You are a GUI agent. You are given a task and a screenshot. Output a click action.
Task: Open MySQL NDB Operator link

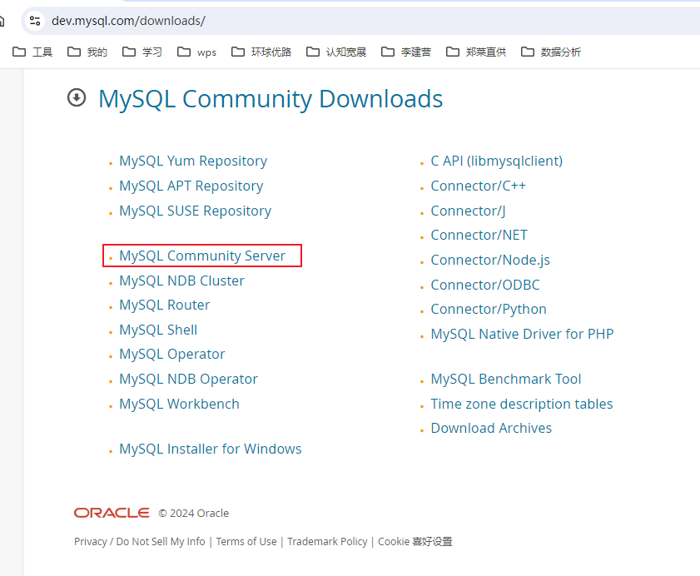point(188,379)
